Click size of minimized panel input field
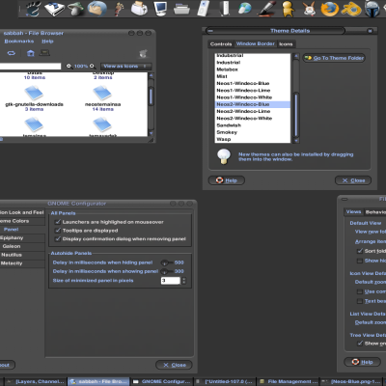Viewport: 386px width, 386px height. [x=171, y=281]
